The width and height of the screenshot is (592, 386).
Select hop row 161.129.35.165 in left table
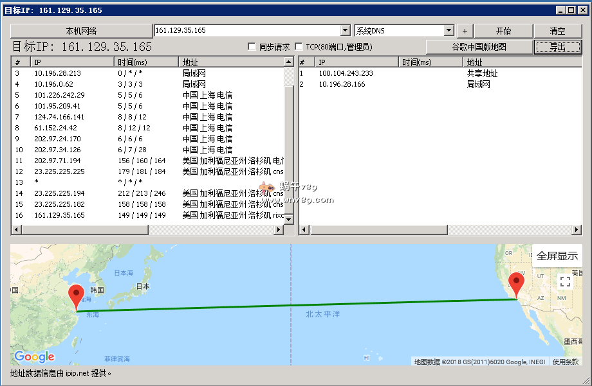coord(59,215)
